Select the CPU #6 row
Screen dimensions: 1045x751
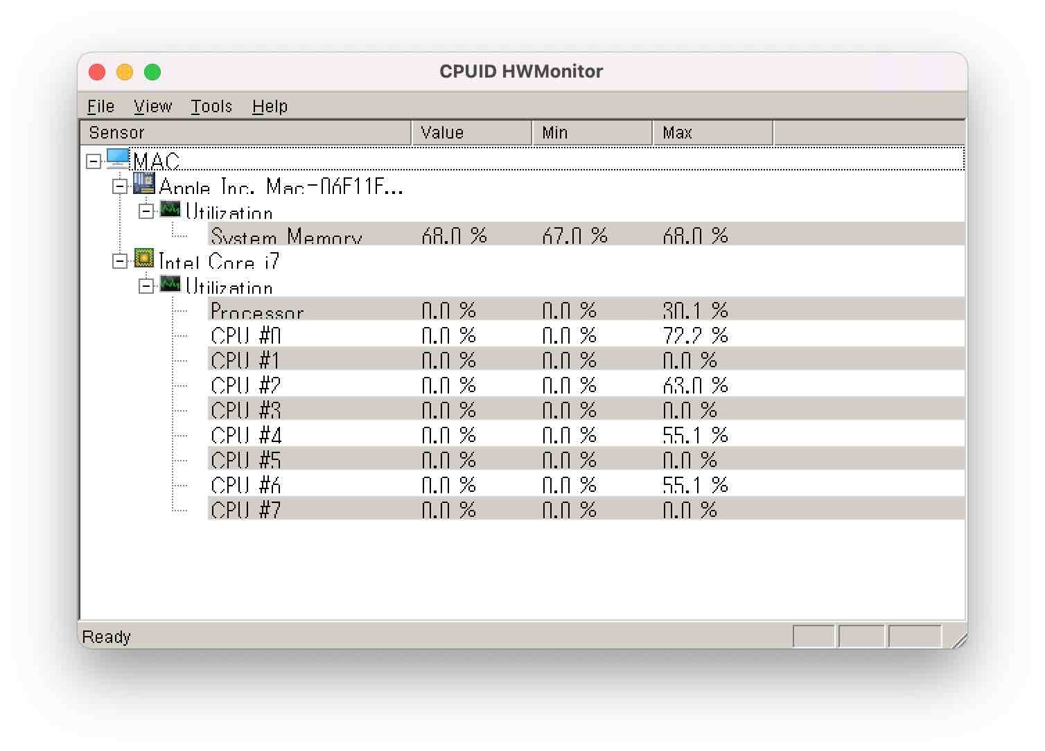586,484
